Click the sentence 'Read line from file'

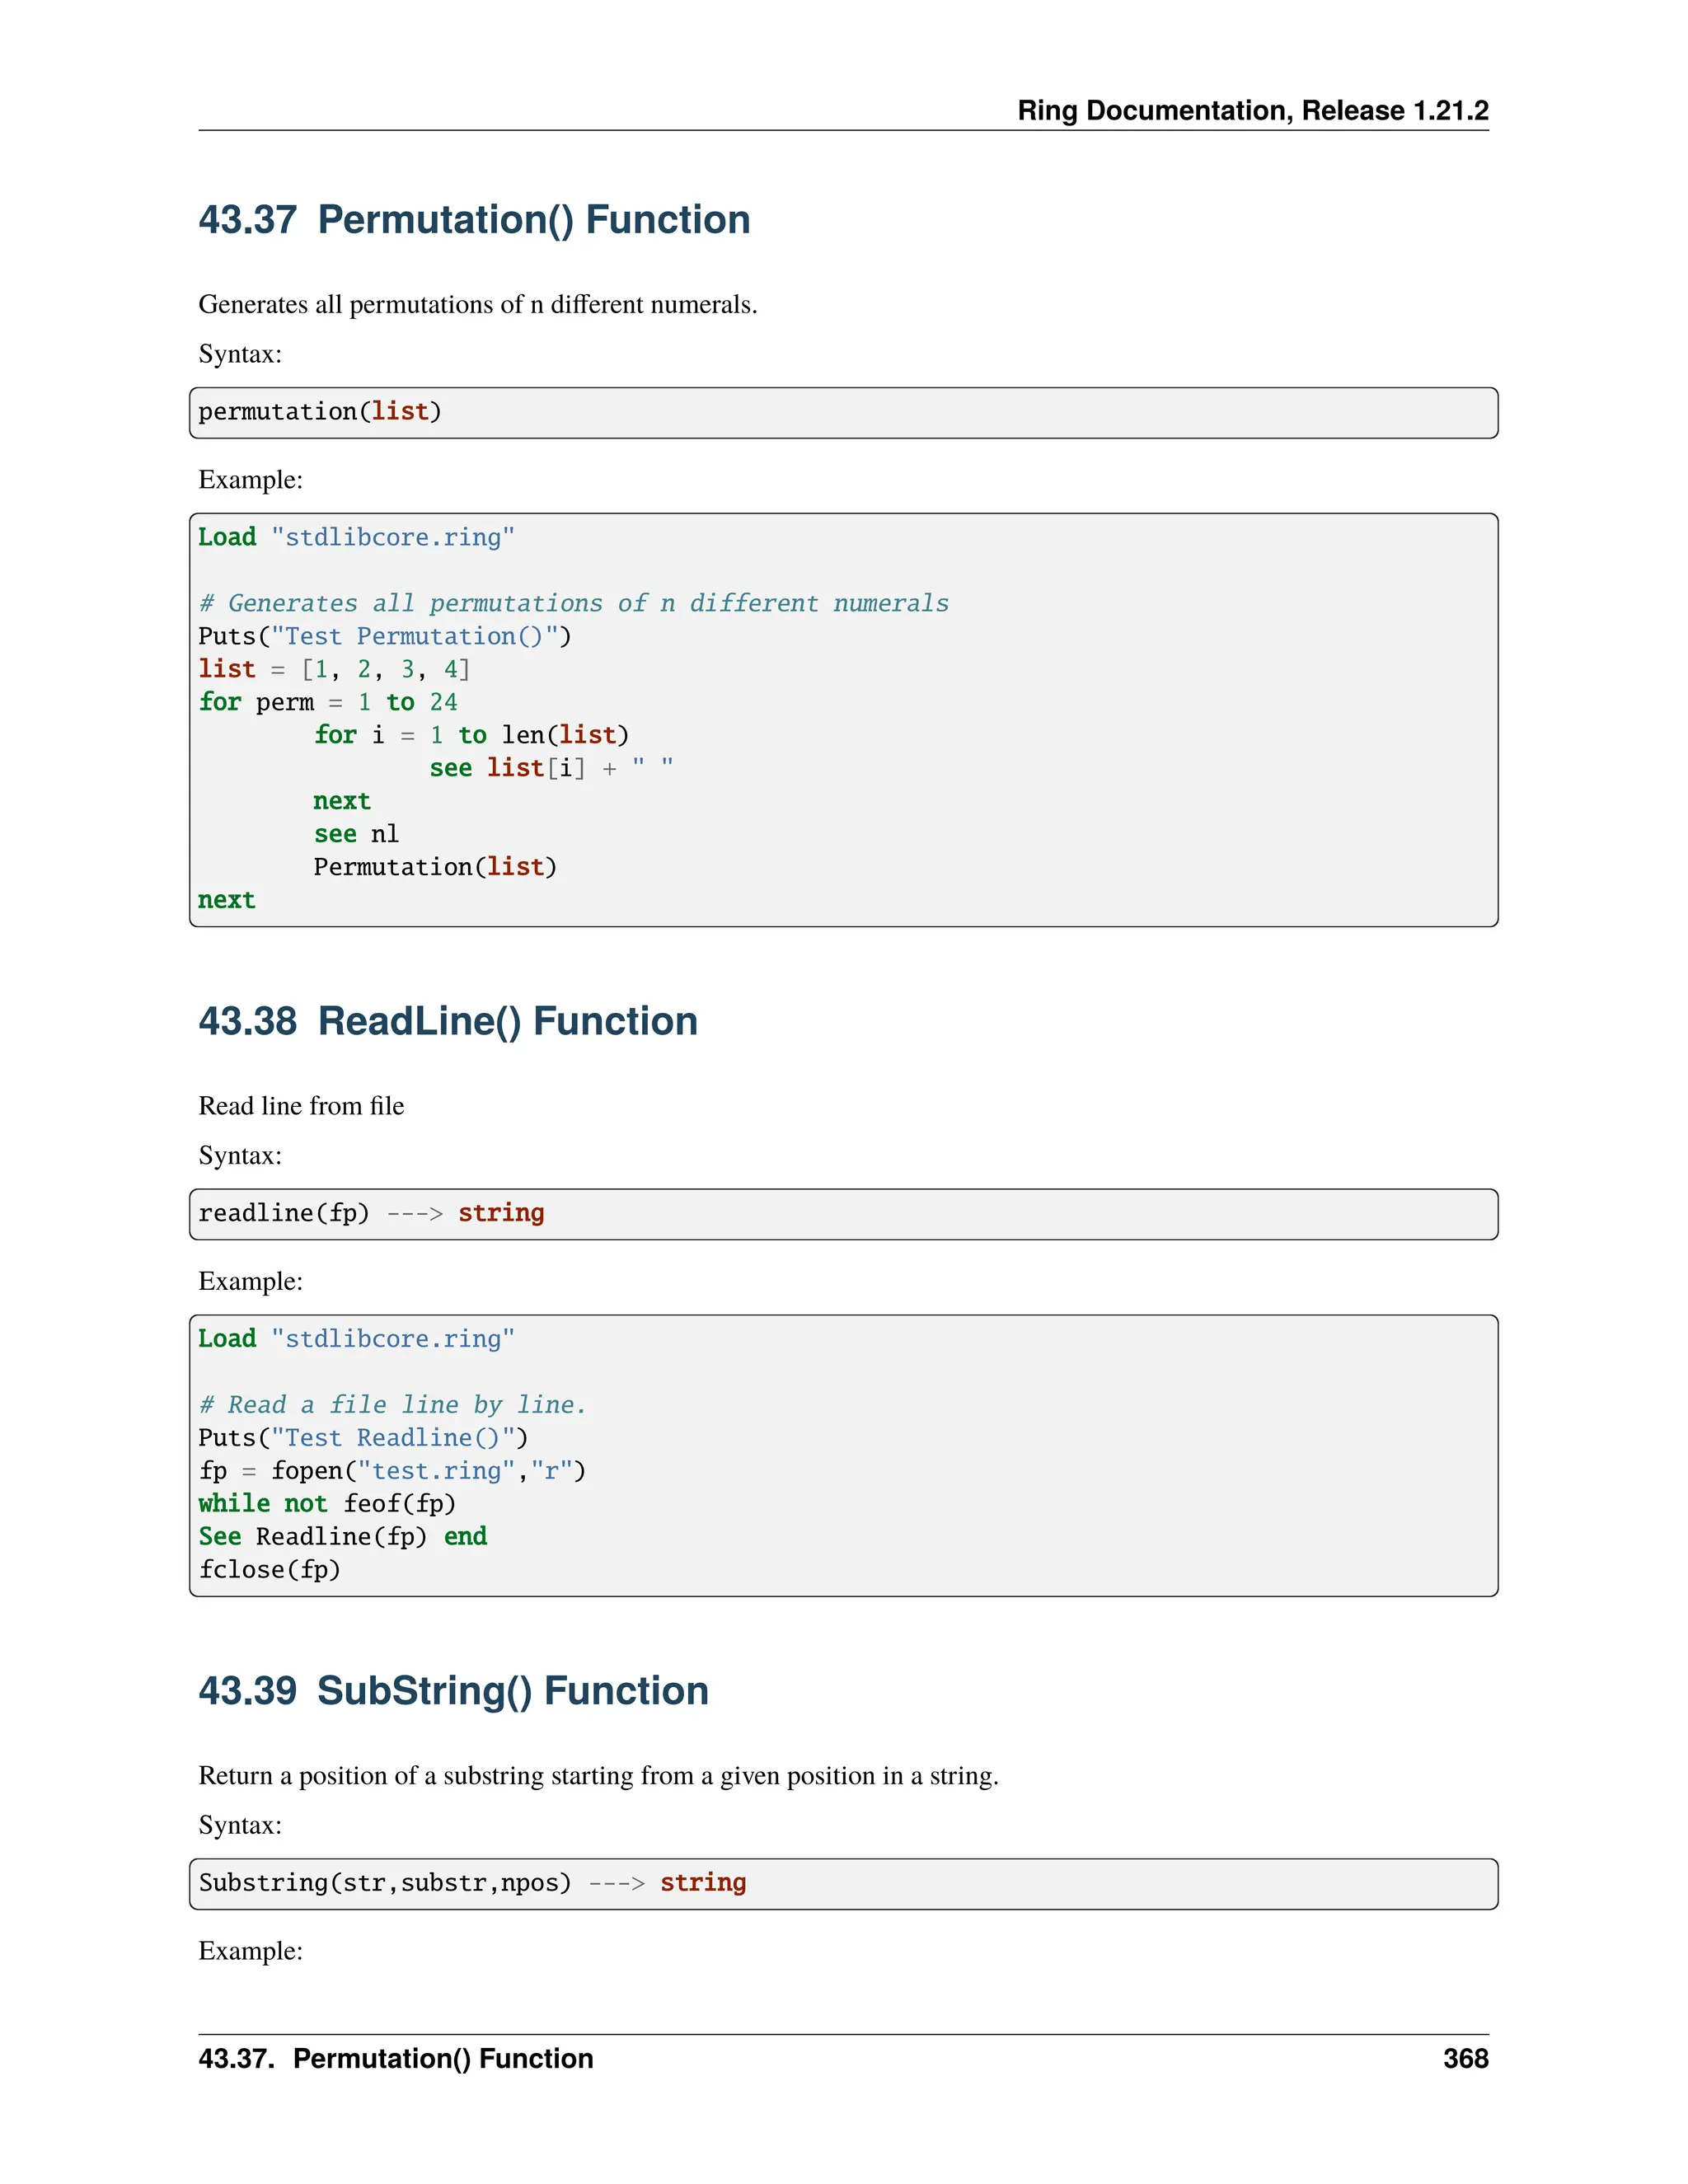[x=301, y=1106]
